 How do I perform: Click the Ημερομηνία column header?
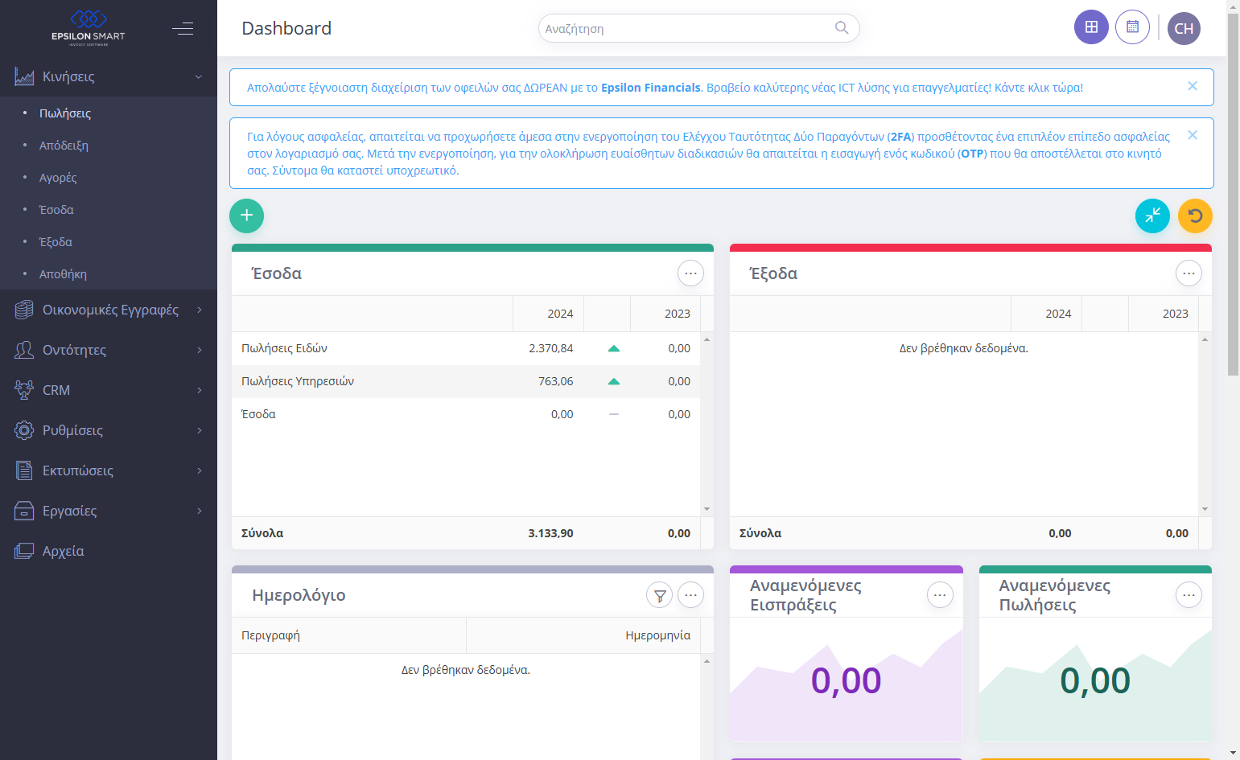[x=583, y=635]
